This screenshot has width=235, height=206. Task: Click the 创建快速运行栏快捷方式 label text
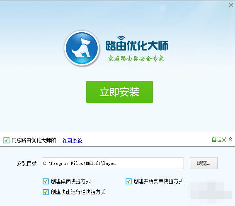tap(78, 192)
